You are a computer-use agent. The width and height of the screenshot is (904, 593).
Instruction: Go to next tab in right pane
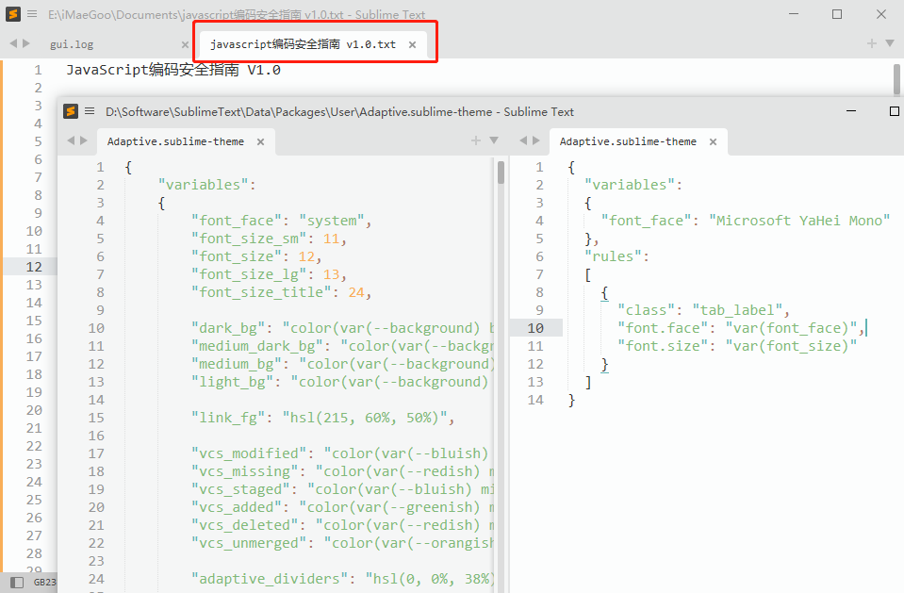pyautogui.click(x=536, y=140)
